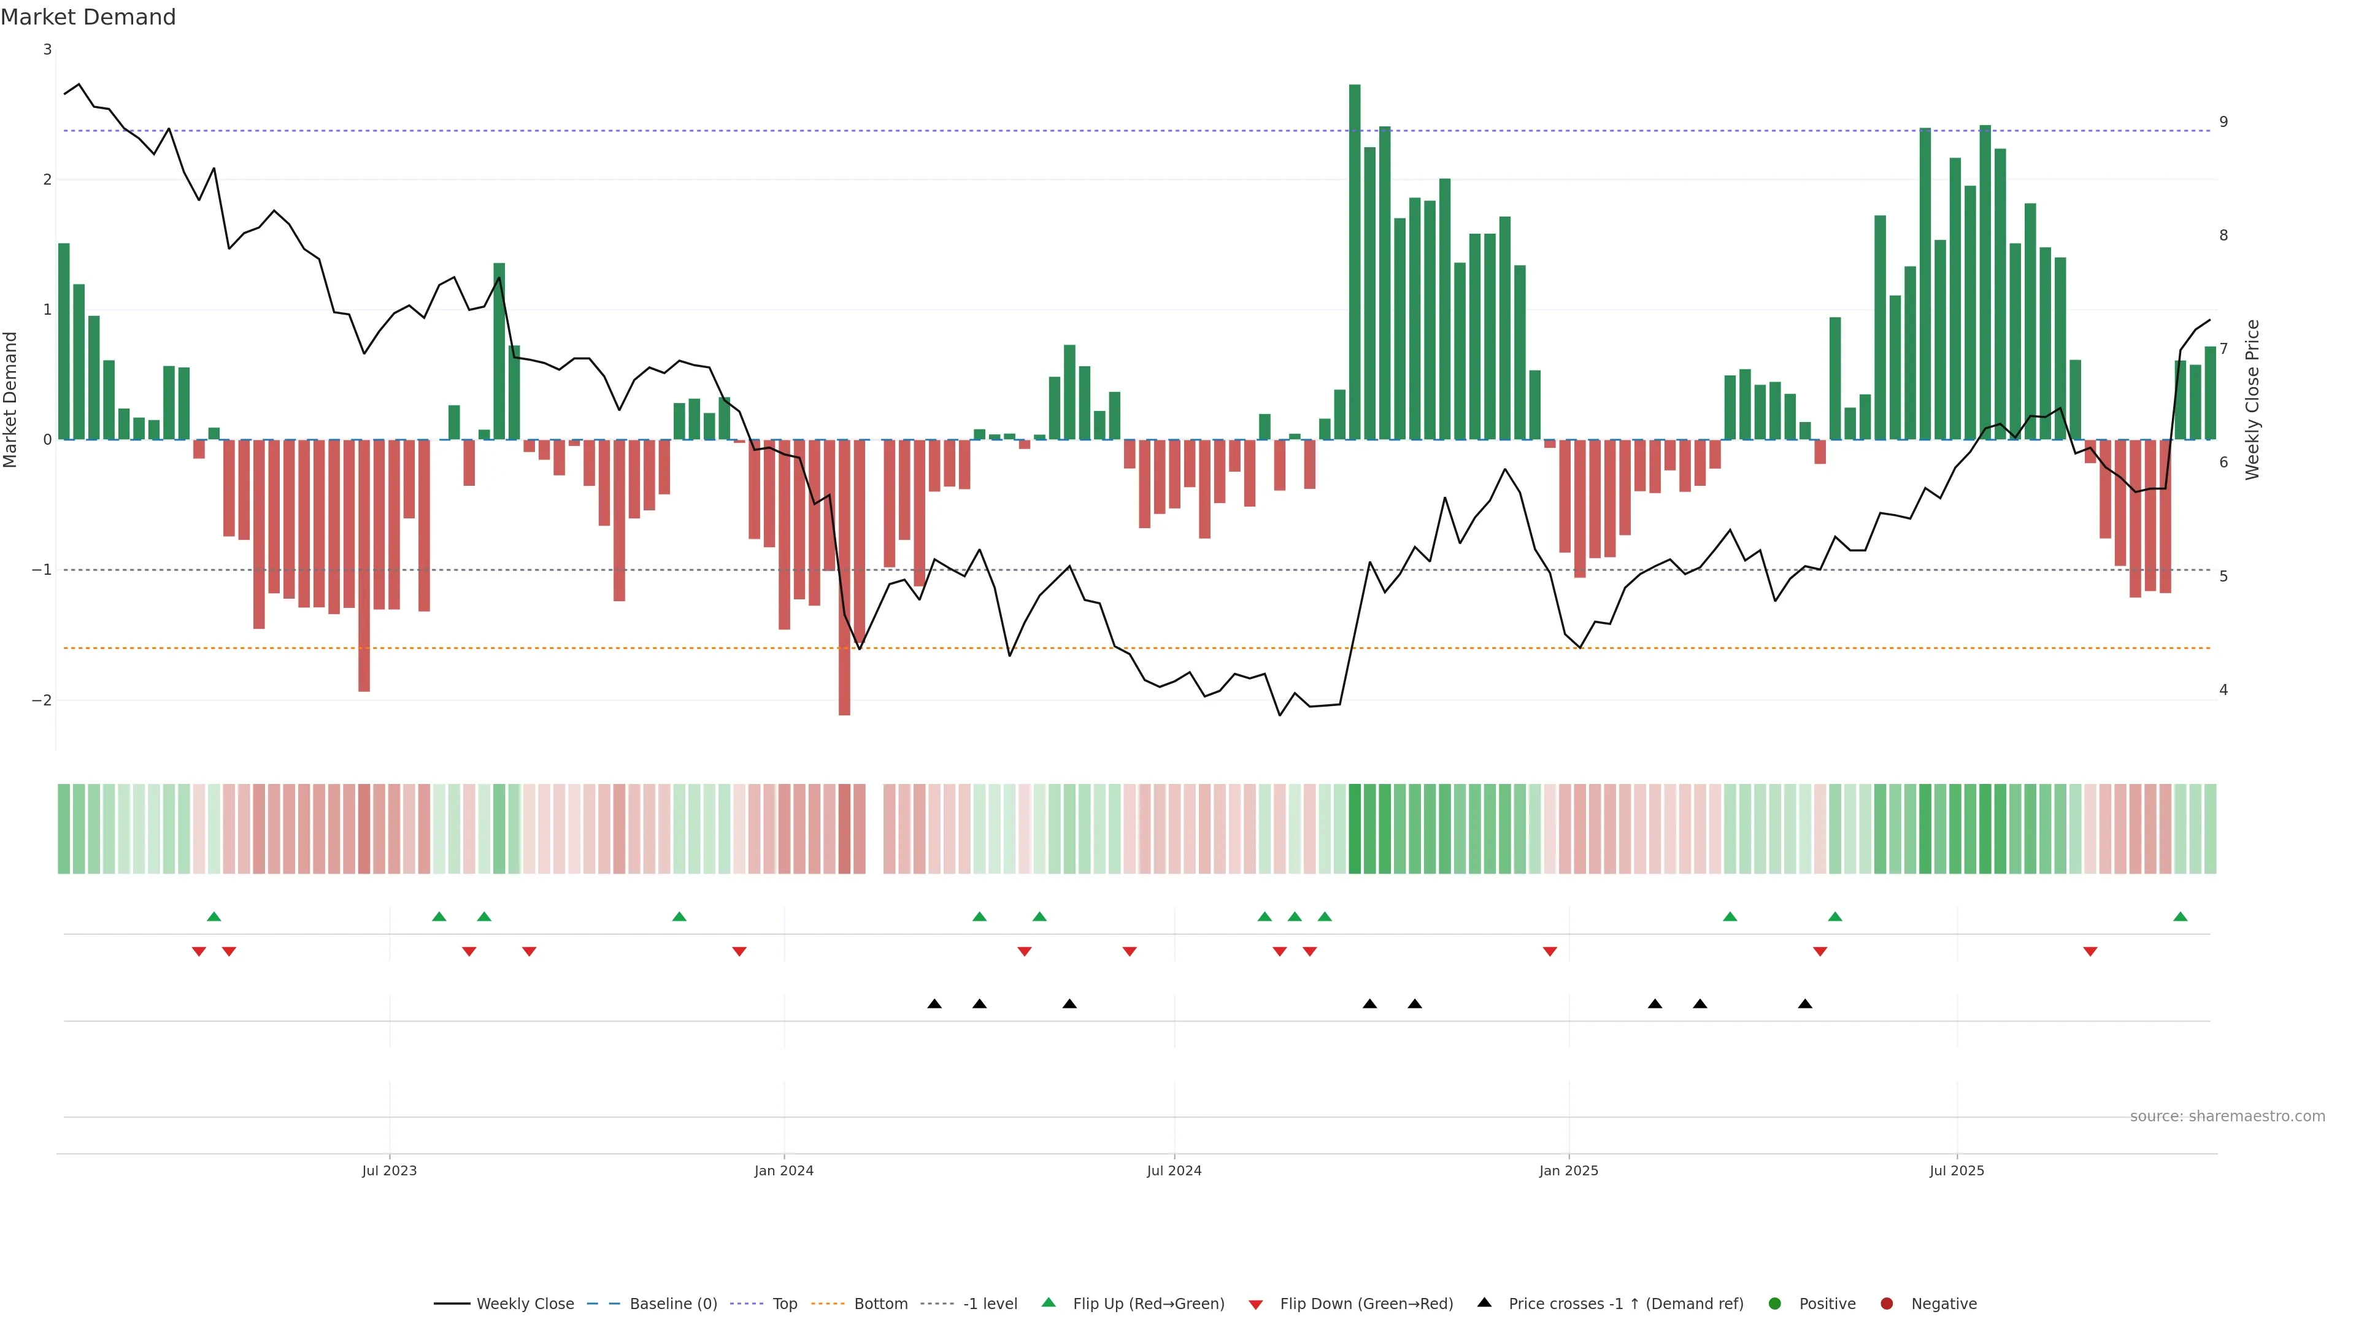Image resolution: width=2356 pixels, height=1325 pixels.
Task: Click the black triangle icon in legend
Action: pos(1484,1302)
